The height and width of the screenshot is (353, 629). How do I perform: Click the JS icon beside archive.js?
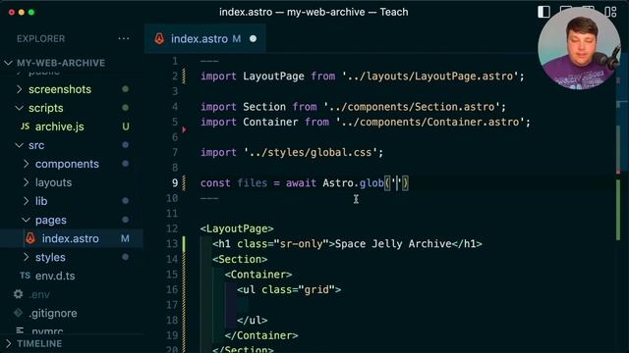pos(25,126)
